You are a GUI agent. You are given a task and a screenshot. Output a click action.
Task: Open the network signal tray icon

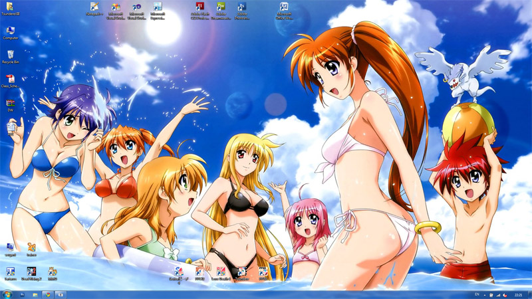tap(498, 295)
